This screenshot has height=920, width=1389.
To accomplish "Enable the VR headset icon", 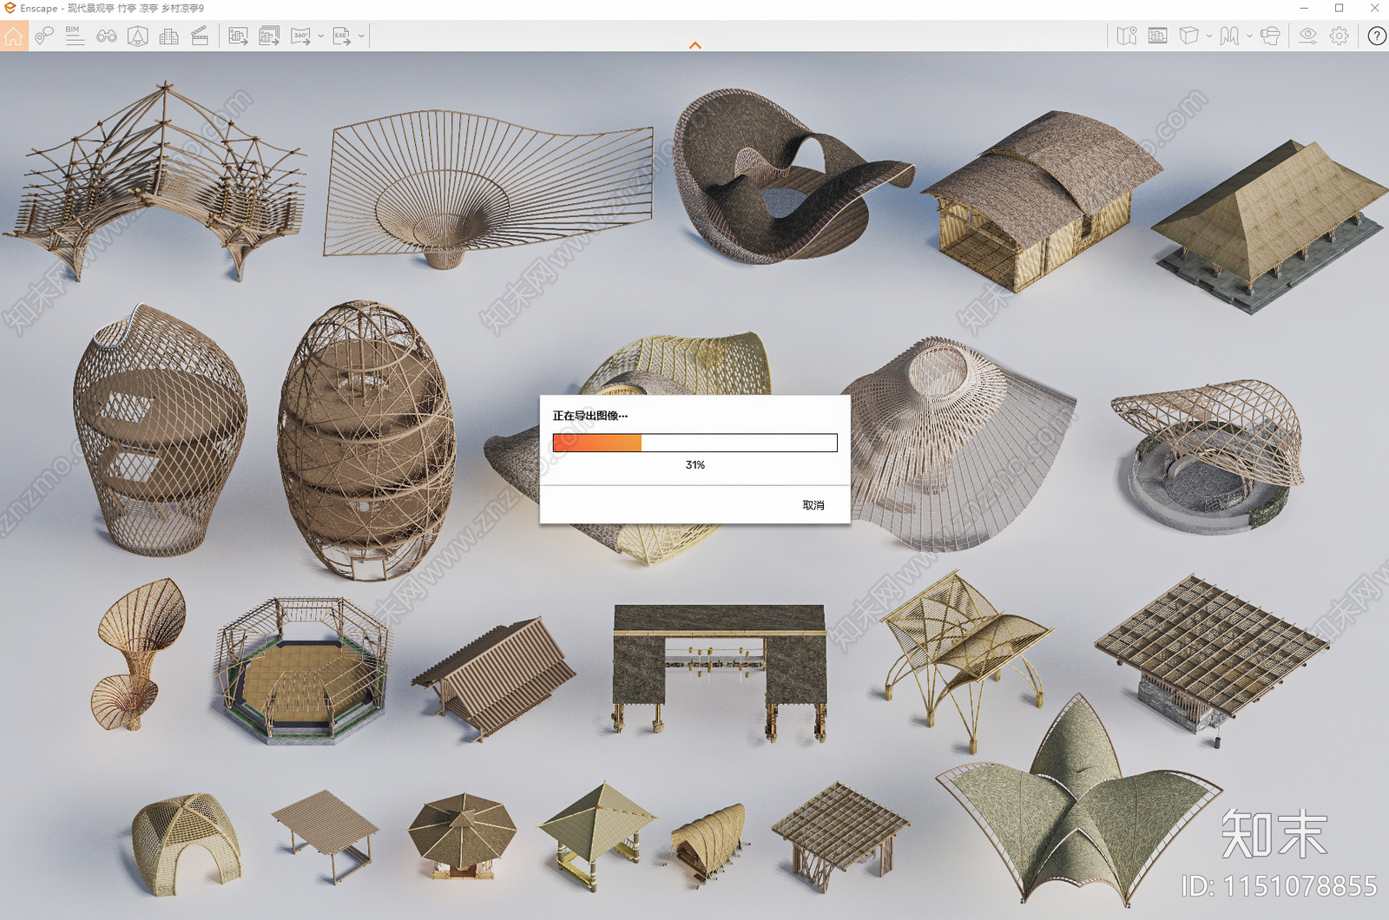I will (1270, 36).
